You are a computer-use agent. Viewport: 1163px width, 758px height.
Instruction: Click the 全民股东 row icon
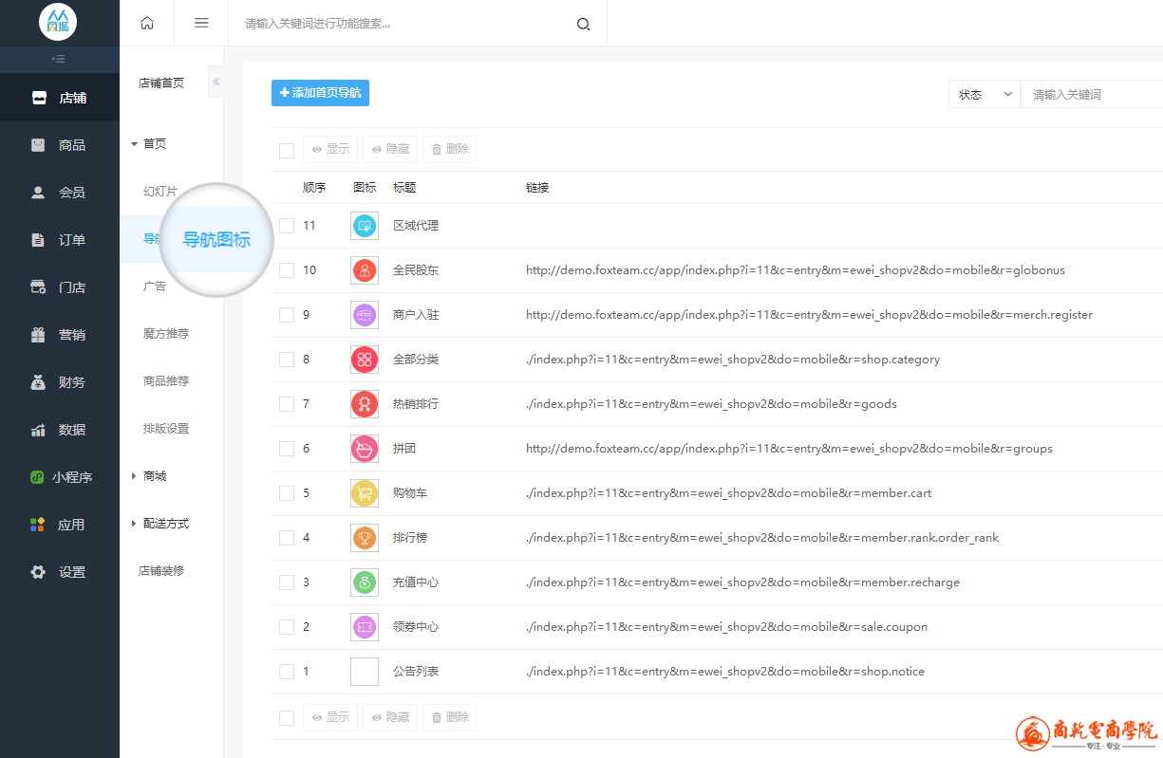pos(365,270)
